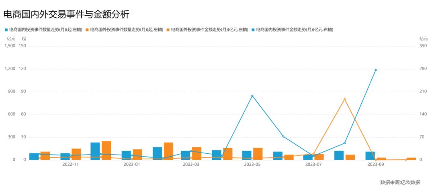434x191 pixels.
Task: Click the right axis value 70
Action: click(422, 137)
